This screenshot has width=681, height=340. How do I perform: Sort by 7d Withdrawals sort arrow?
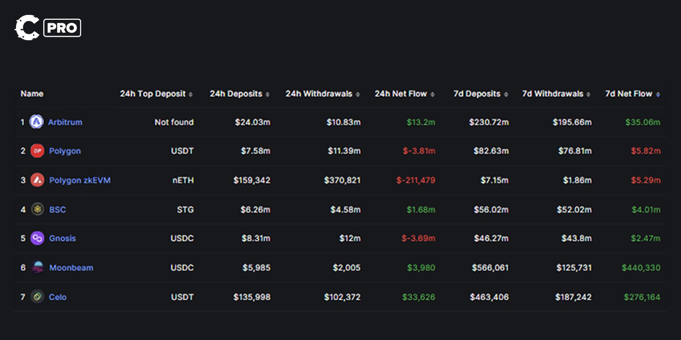(588, 95)
